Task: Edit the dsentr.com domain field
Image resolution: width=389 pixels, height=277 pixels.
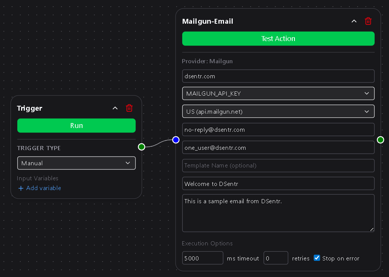Action: pos(278,76)
